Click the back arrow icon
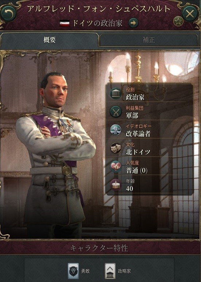The height and width of the screenshot is (282, 201). [9, 14]
